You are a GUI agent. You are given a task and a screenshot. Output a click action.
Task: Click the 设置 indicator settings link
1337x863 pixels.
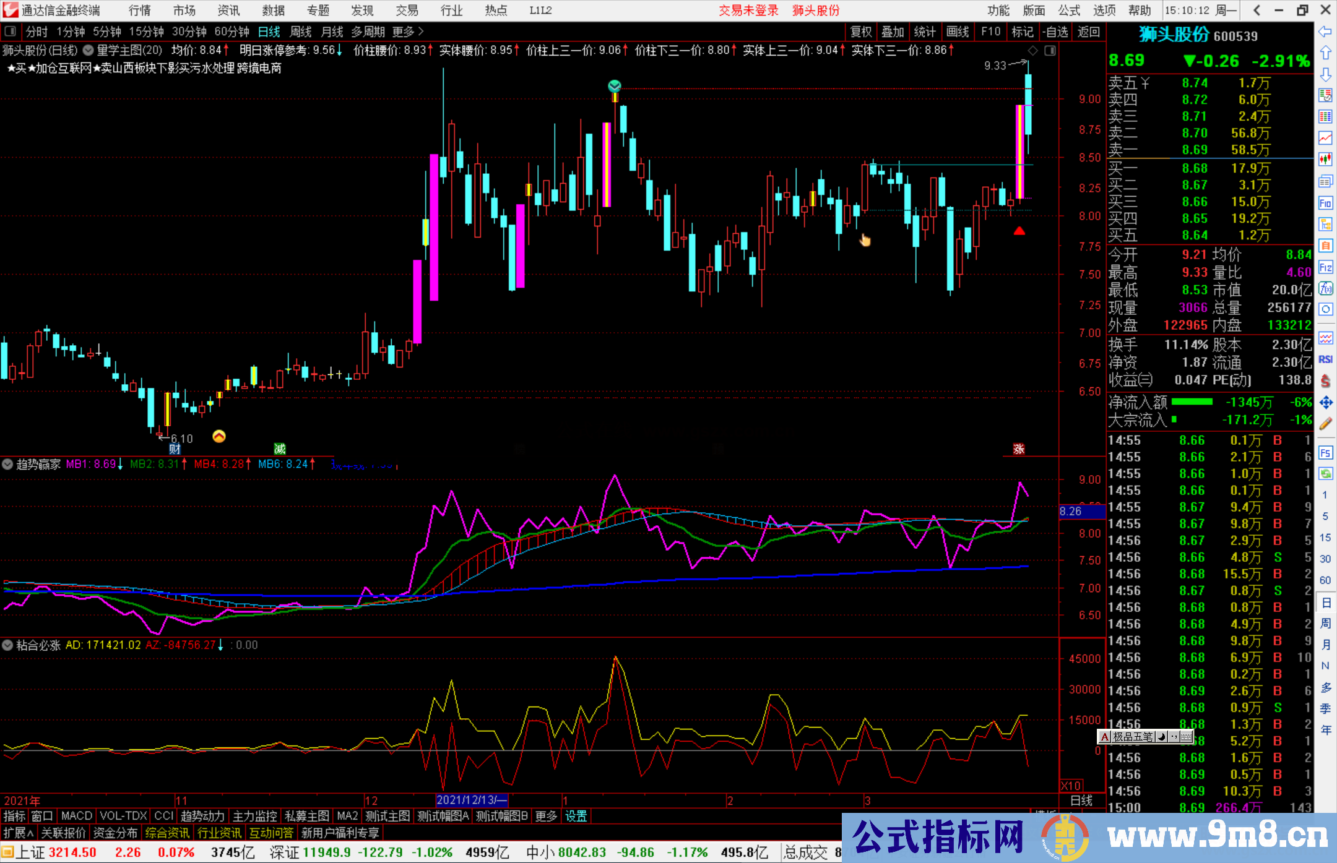point(576,816)
